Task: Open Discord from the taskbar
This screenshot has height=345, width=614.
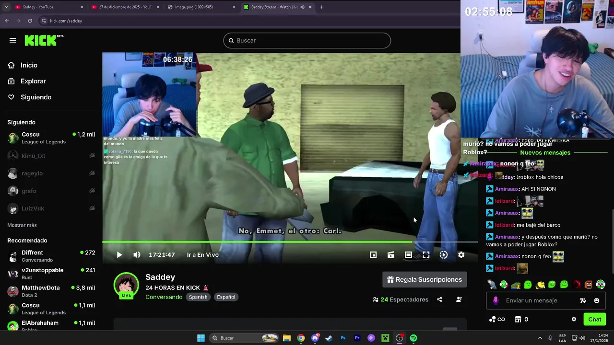Action: (x=315, y=338)
